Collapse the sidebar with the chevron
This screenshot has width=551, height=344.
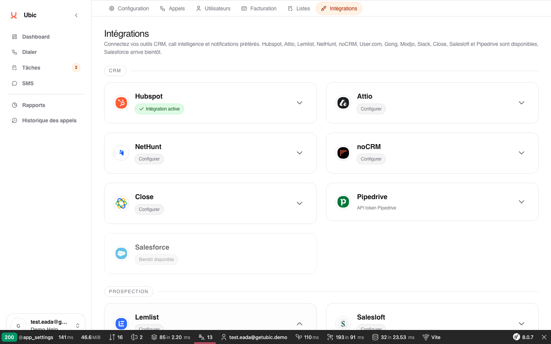[x=76, y=15]
